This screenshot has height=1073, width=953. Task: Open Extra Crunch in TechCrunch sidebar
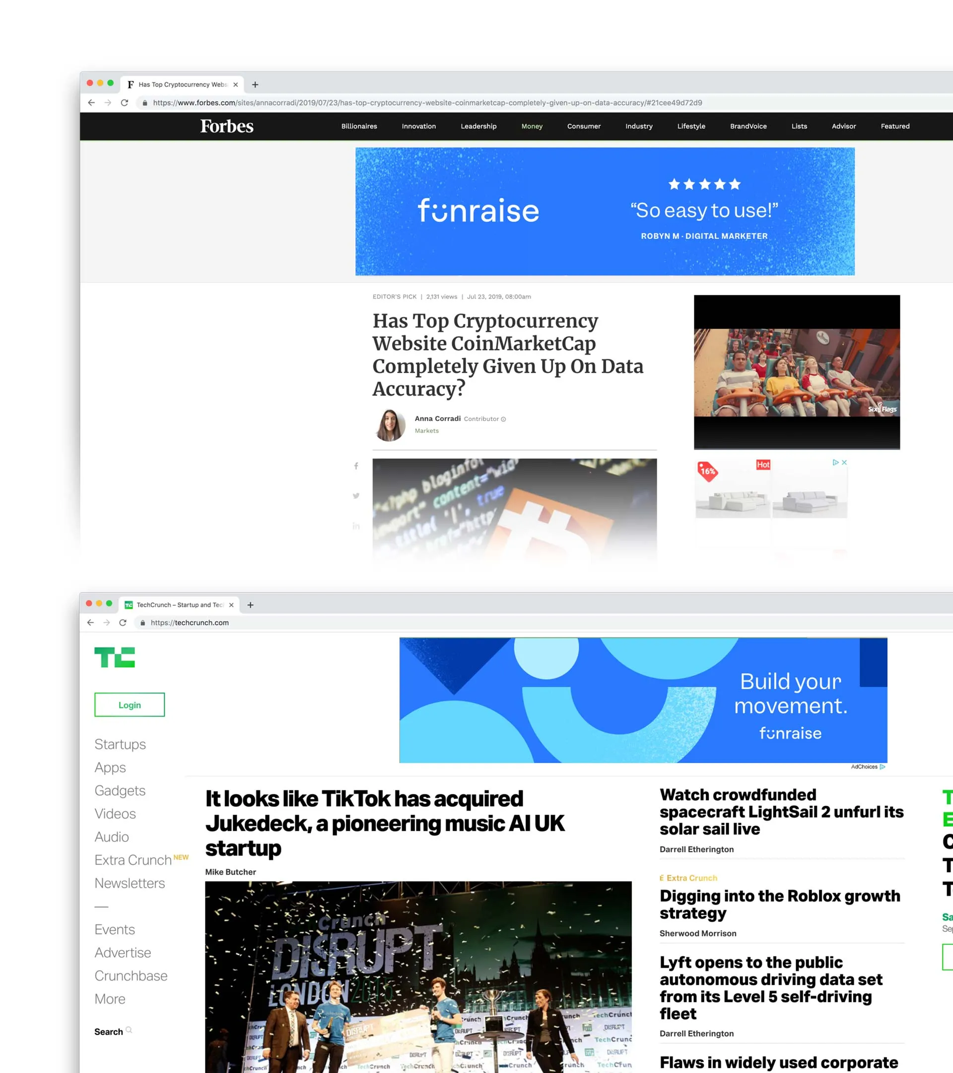point(133,860)
